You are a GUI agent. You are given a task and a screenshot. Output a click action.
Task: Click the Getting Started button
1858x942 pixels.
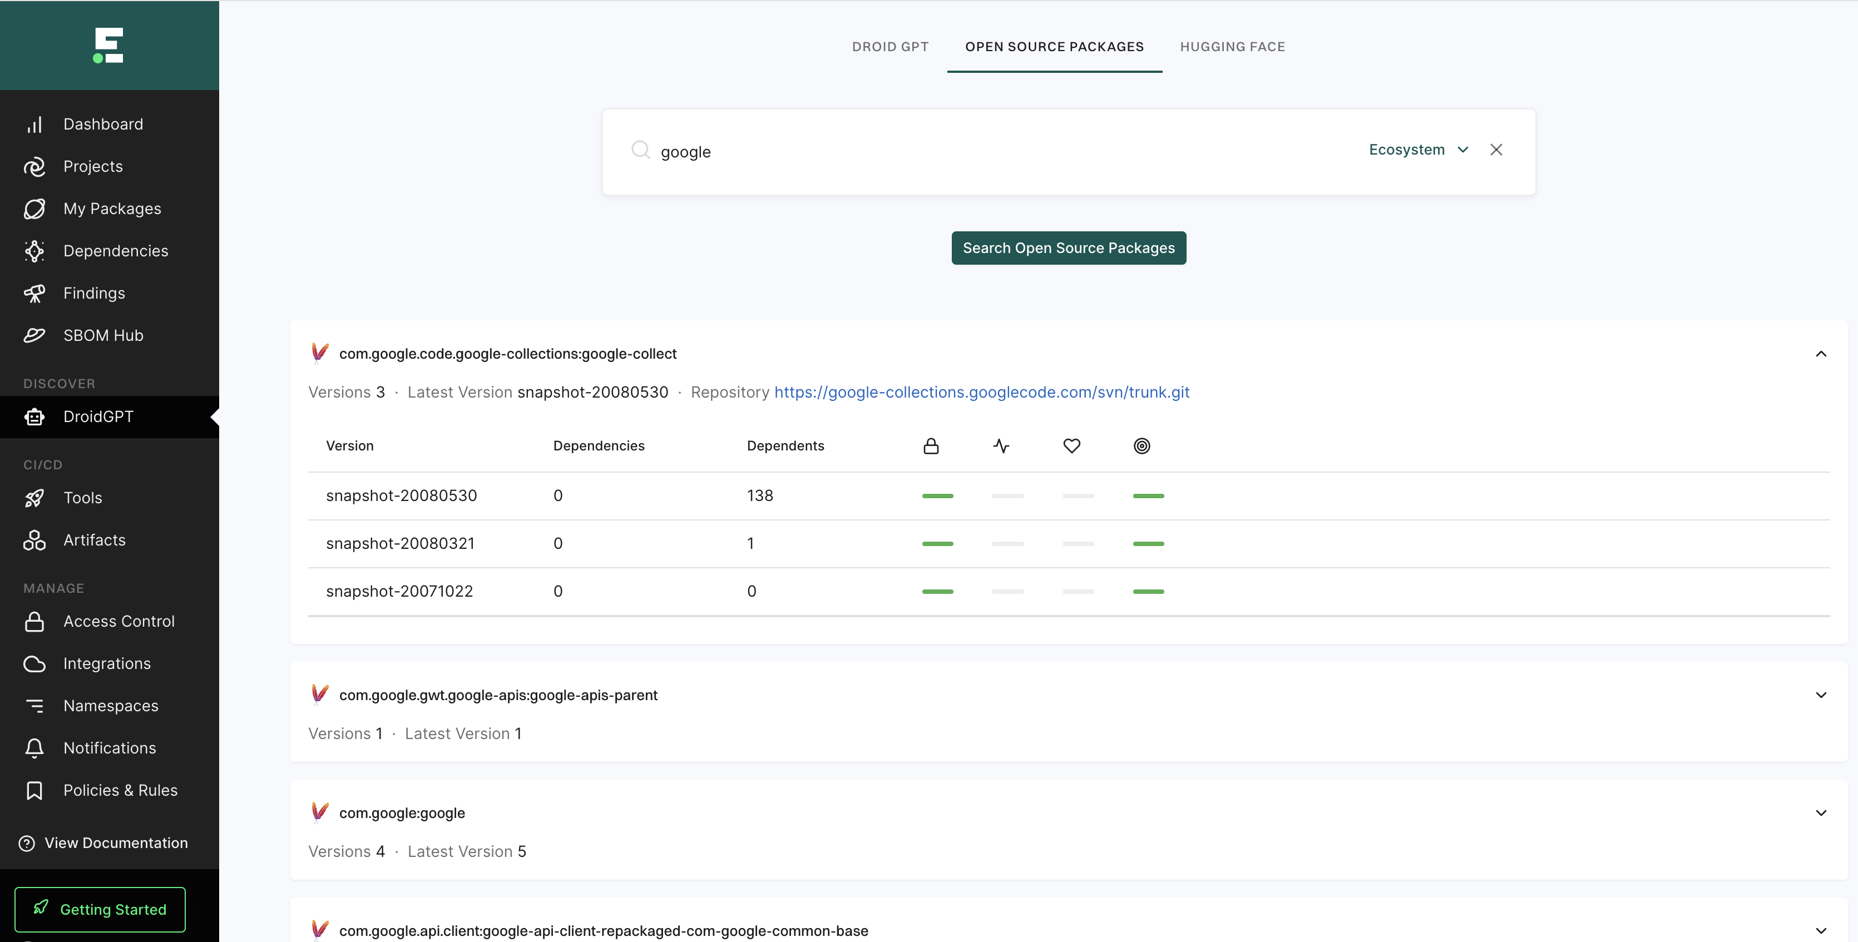[x=100, y=910]
